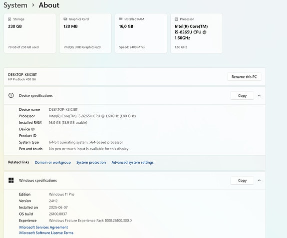Go back to System breadcrumb

[15, 5]
